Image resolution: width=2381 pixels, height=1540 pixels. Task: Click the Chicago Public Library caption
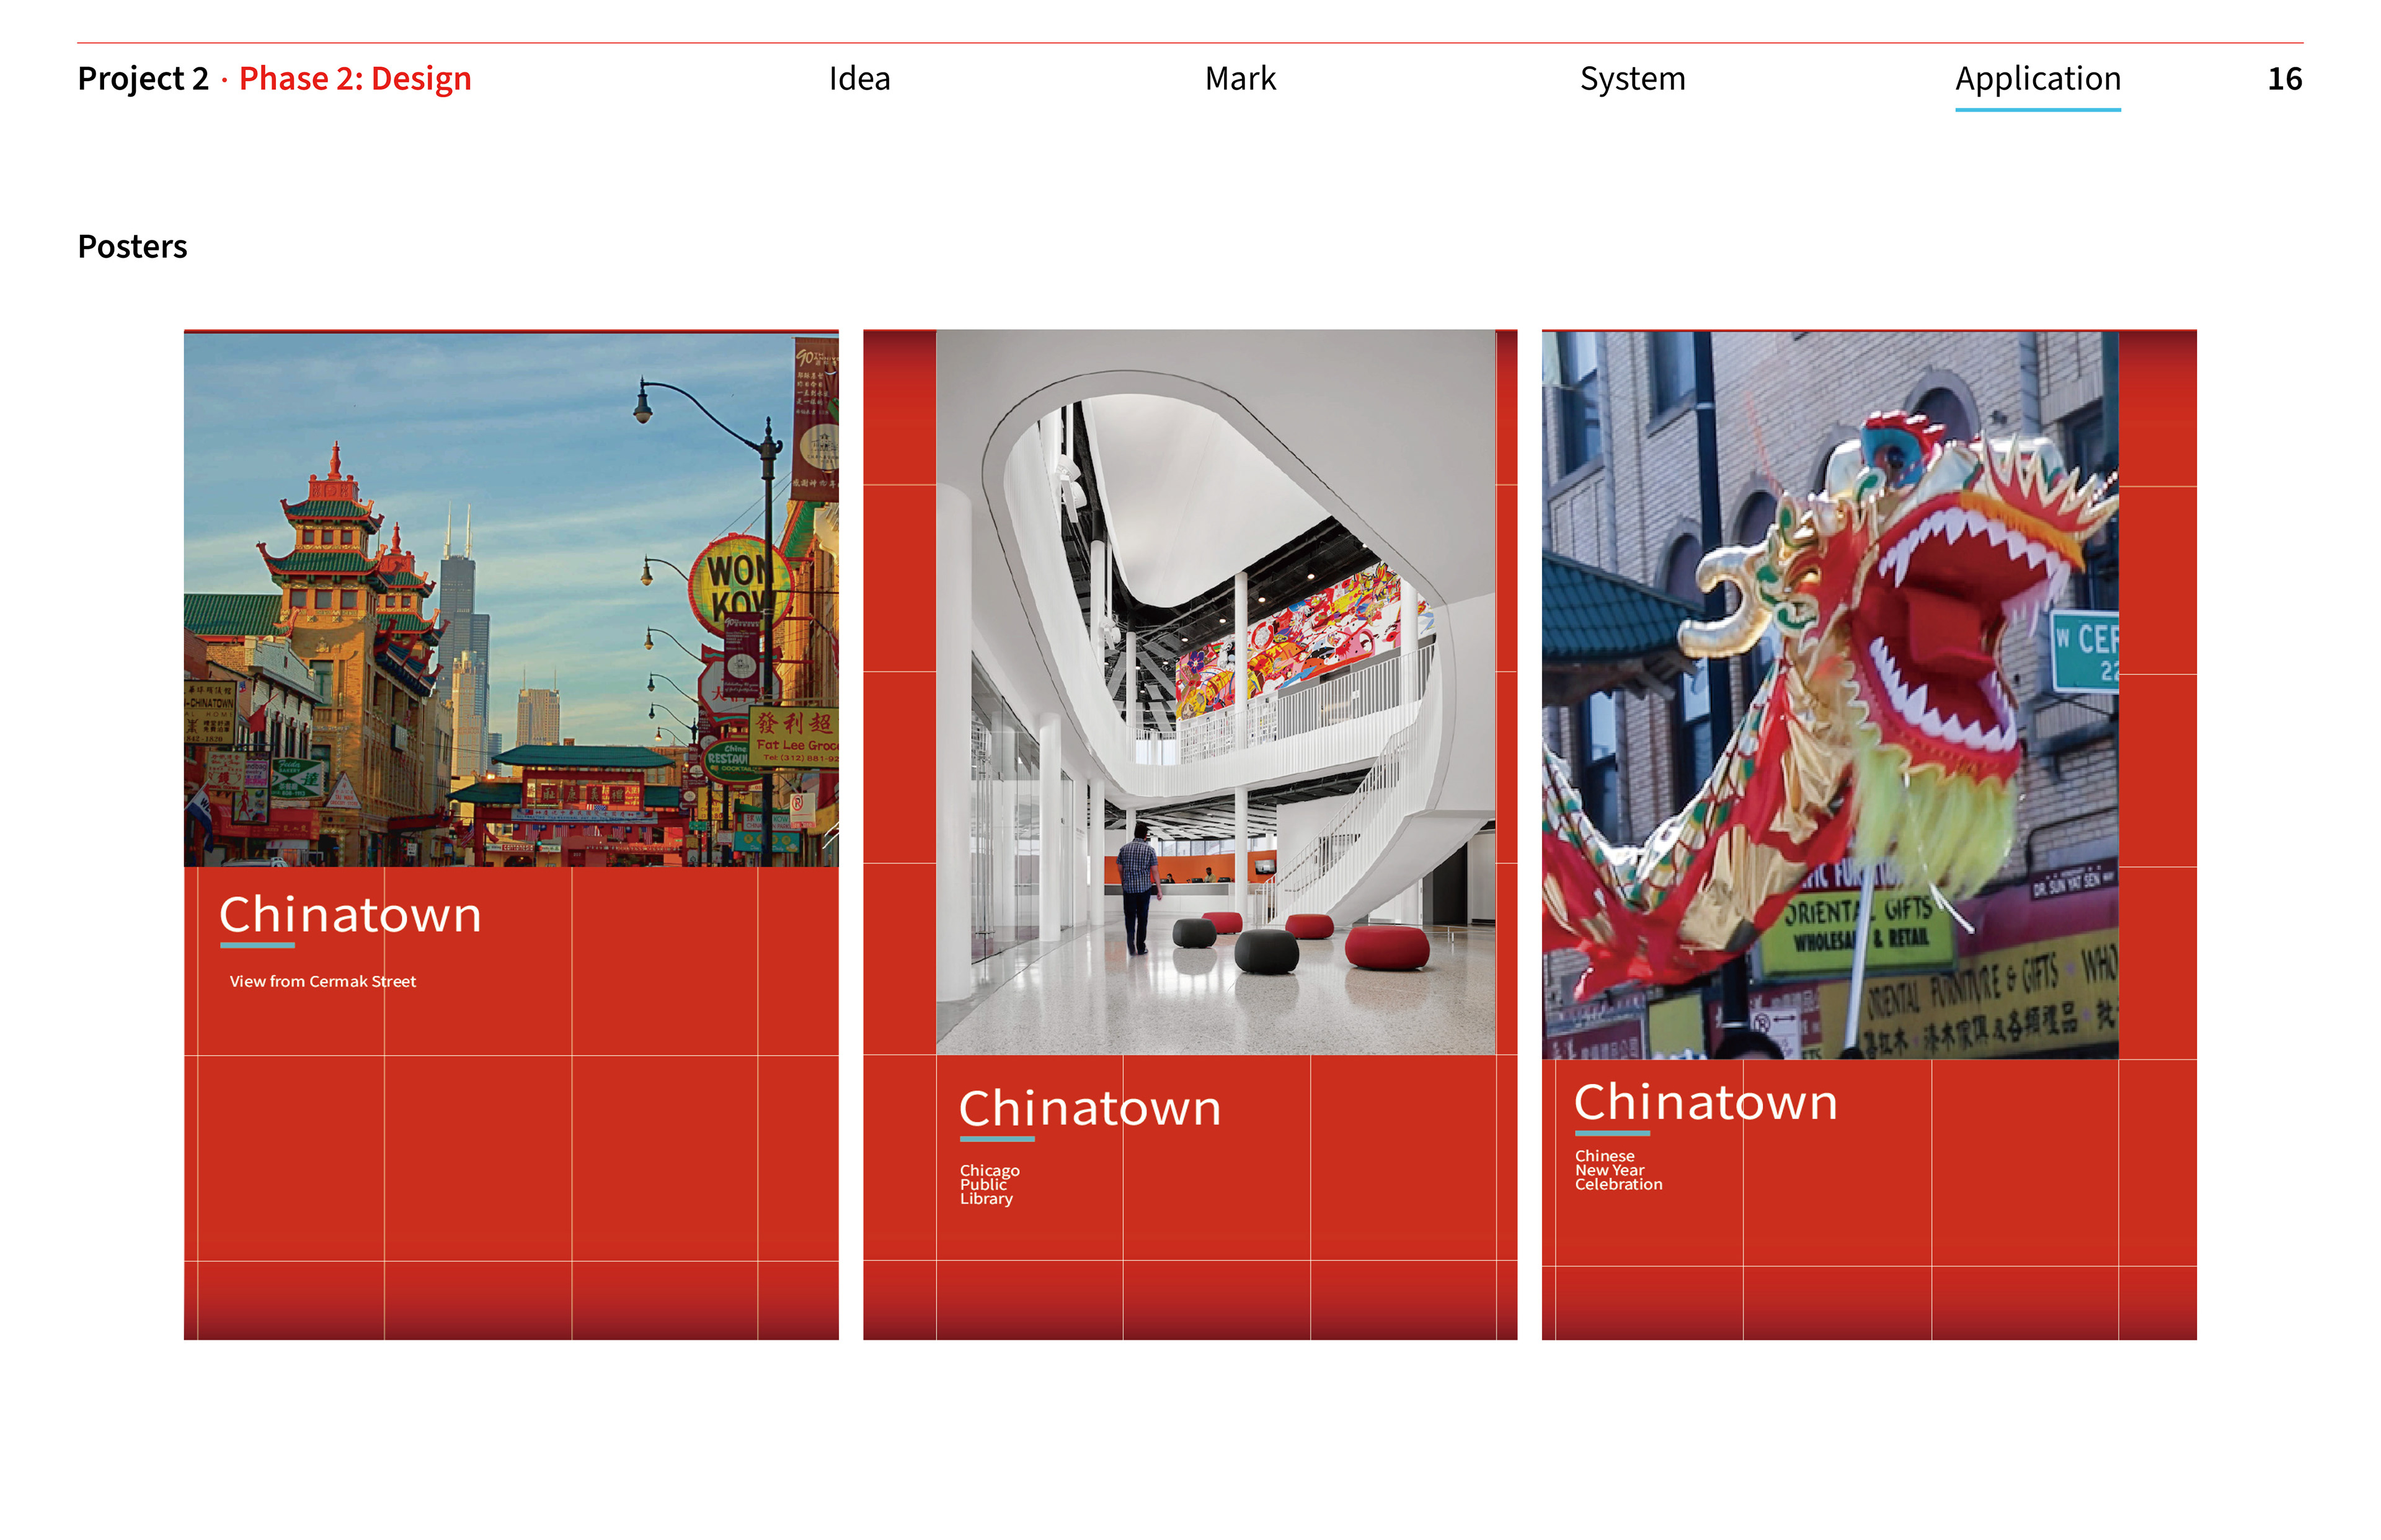pos(990,1184)
